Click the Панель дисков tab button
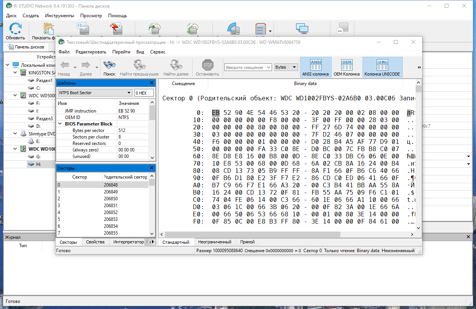 click(29, 47)
